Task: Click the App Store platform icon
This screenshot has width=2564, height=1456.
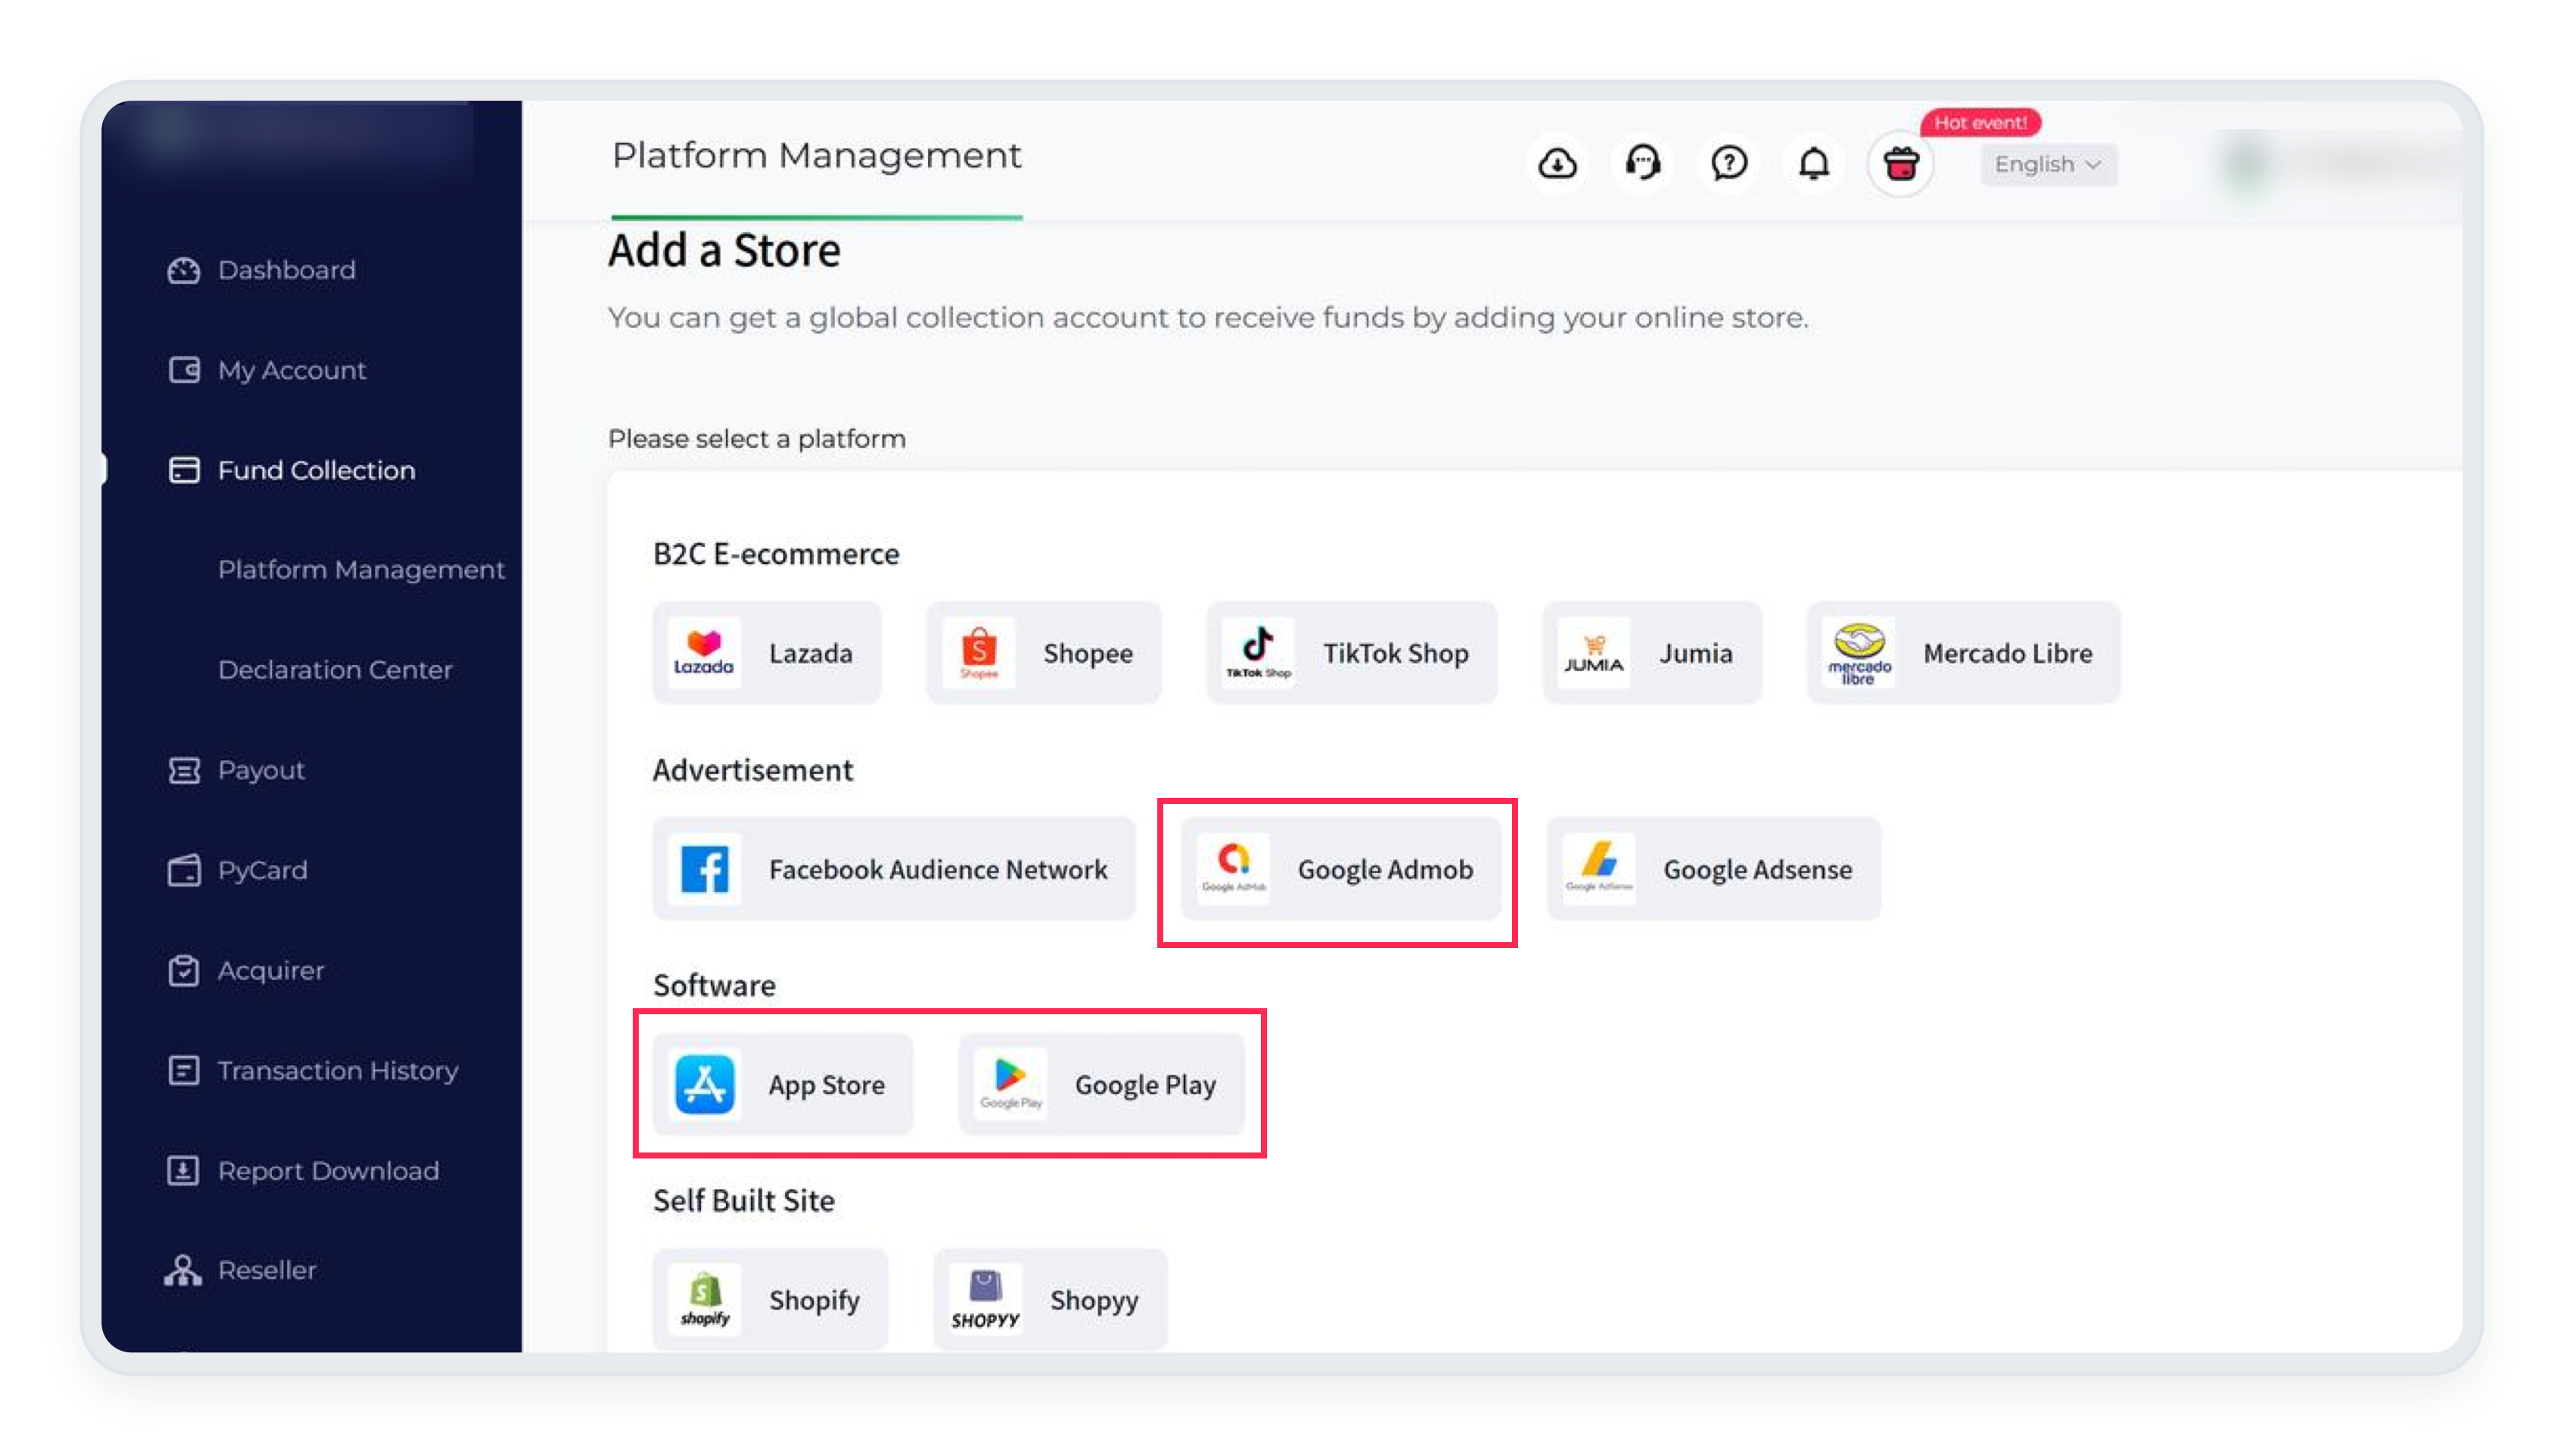Action: click(705, 1084)
